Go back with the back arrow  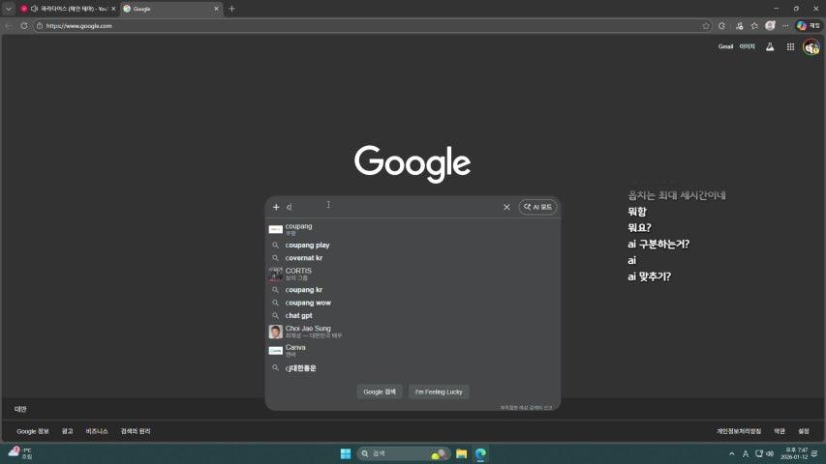[9, 26]
